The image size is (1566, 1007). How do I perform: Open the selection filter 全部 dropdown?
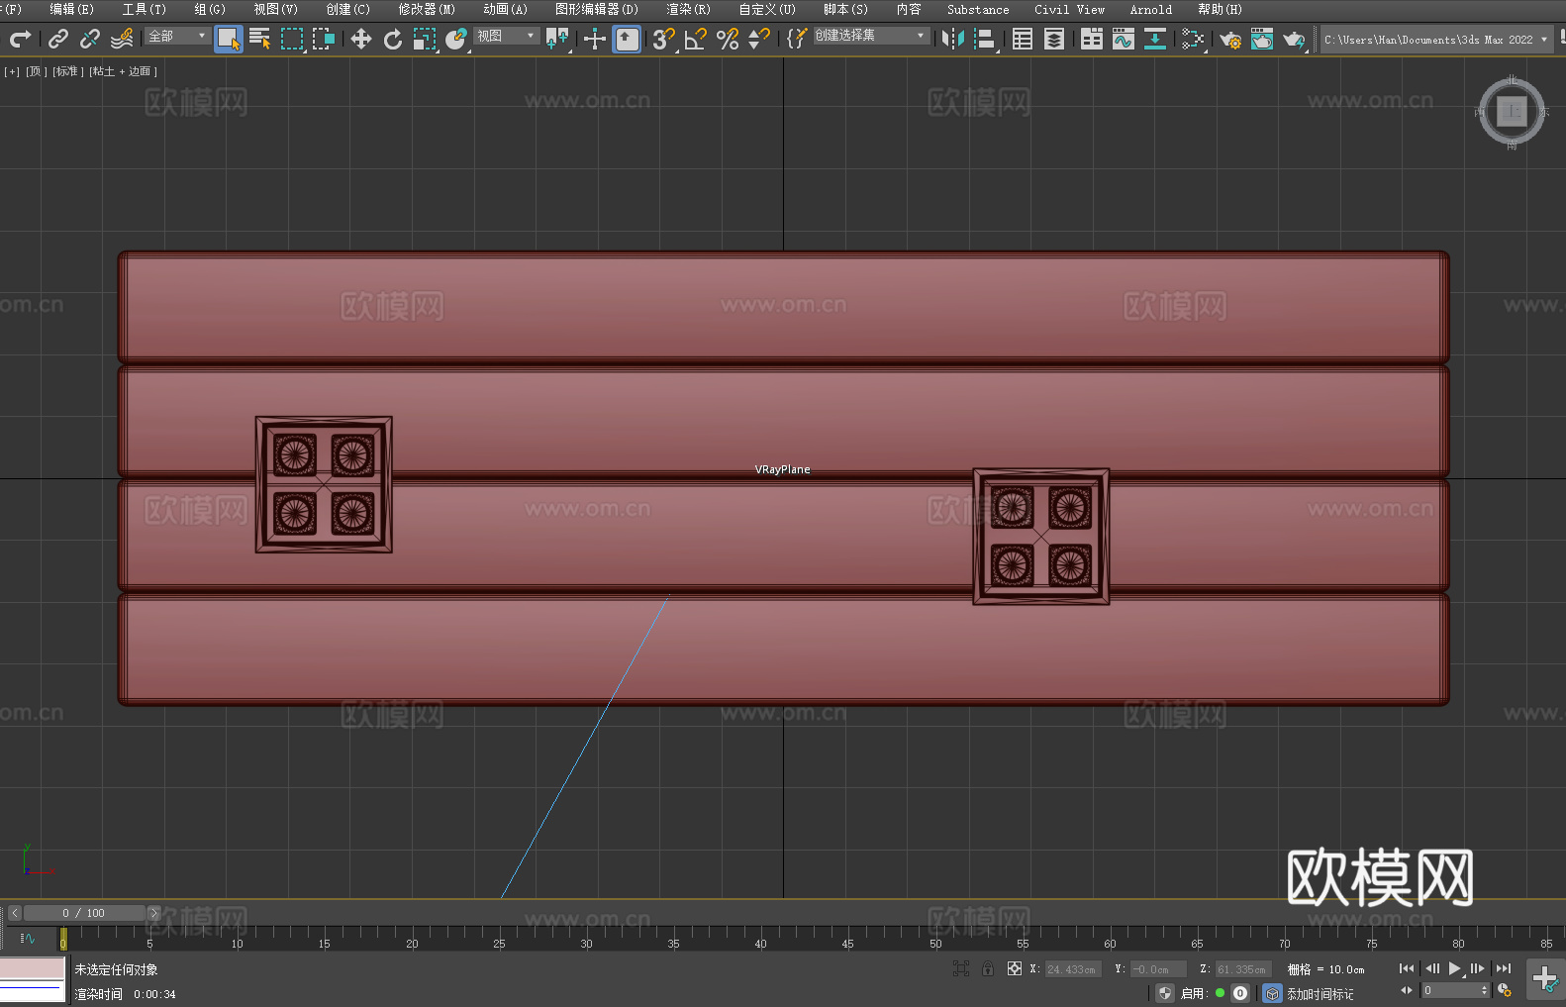[x=178, y=36]
